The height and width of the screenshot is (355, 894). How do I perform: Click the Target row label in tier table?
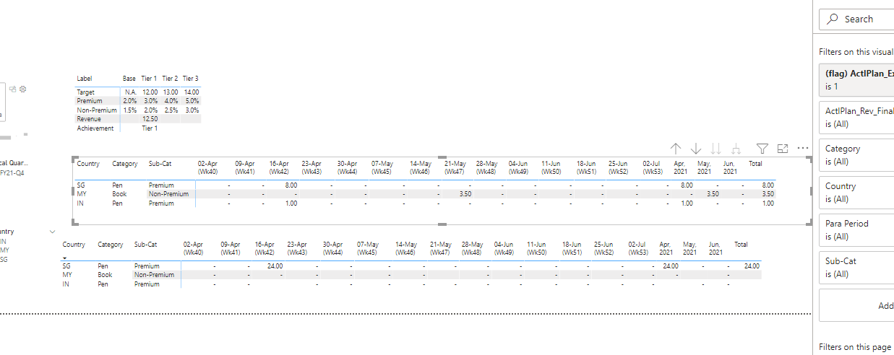86,92
